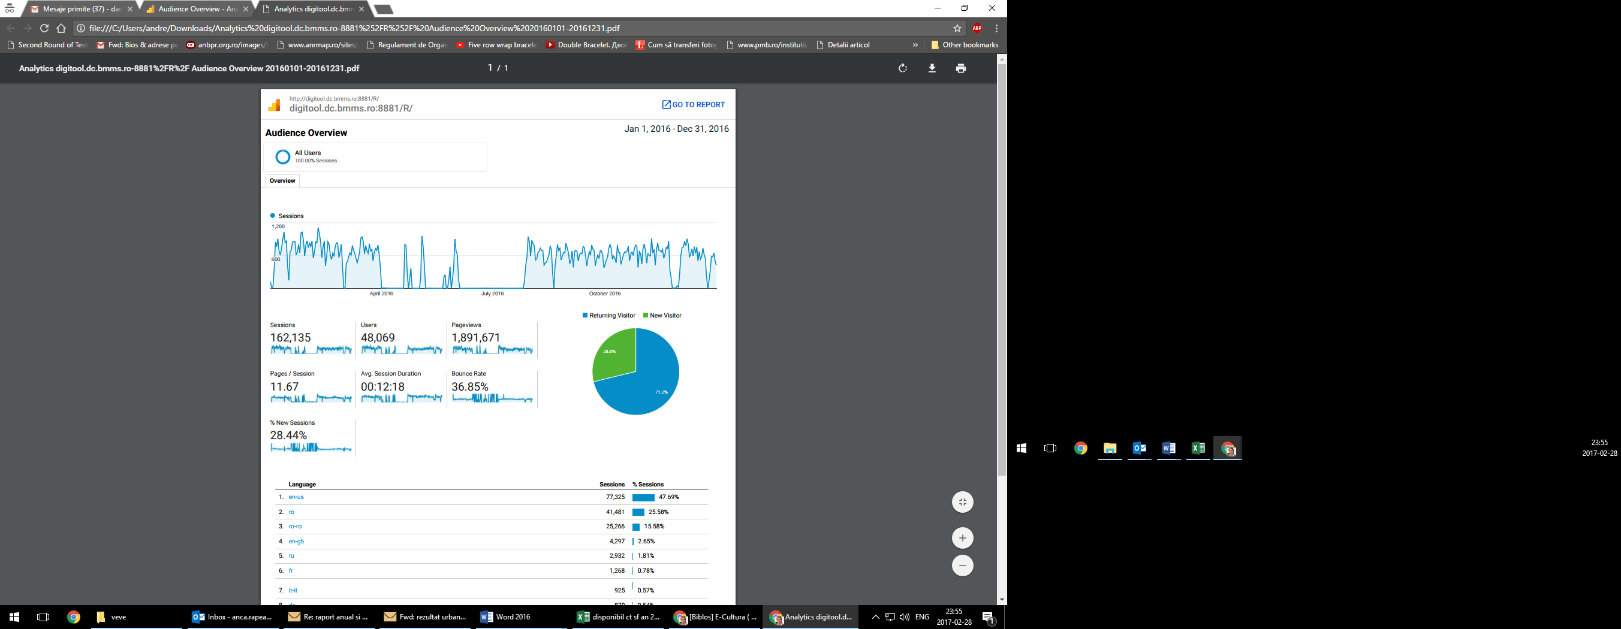Open www.pmb.ro/institutii bookmark
The width and height of the screenshot is (1621, 629).
(x=767, y=45)
